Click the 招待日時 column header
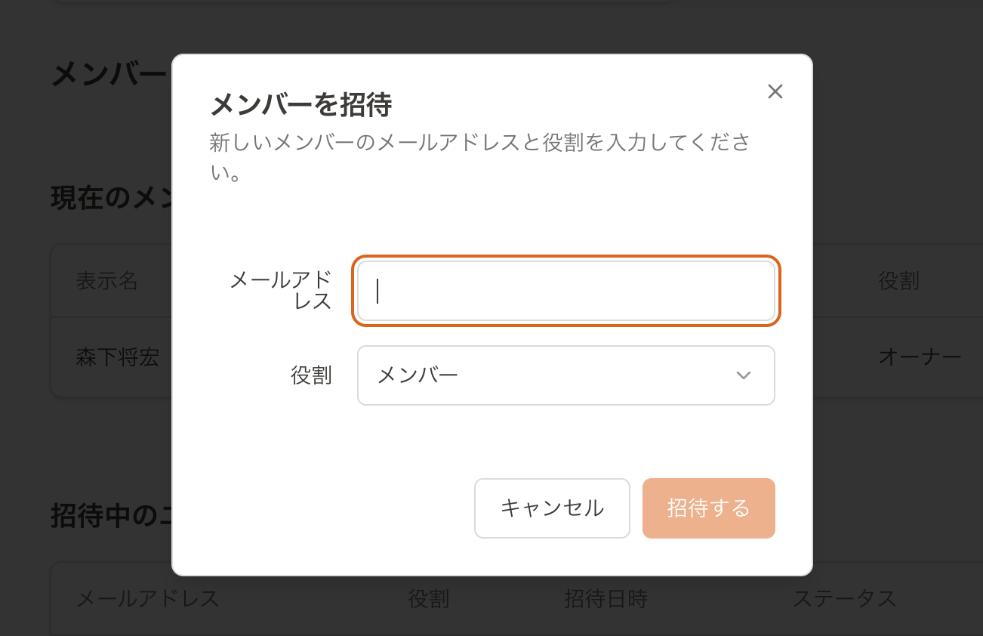This screenshot has height=636, width=983. pyautogui.click(x=606, y=599)
